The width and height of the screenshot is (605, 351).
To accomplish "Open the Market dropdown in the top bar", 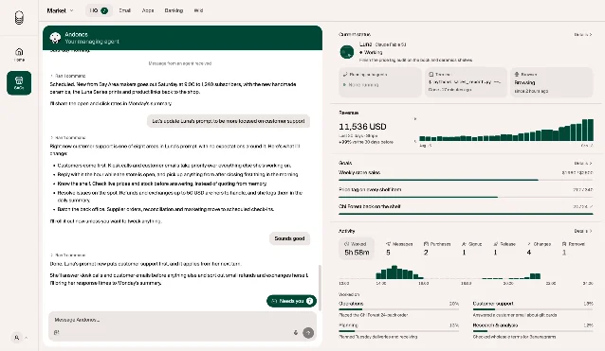I will pos(60,10).
